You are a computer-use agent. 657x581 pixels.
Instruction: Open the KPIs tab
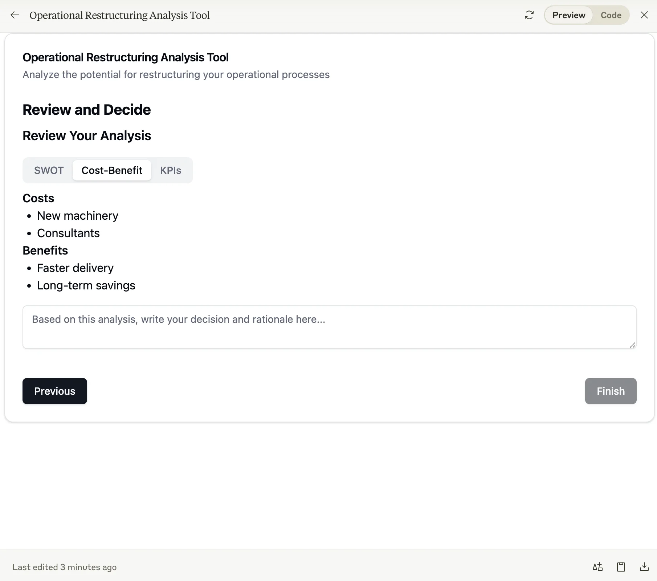coord(171,170)
